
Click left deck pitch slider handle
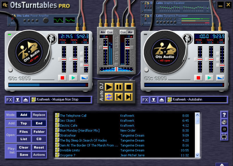[64, 59]
